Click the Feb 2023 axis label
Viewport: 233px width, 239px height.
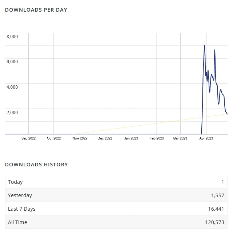point(157,138)
